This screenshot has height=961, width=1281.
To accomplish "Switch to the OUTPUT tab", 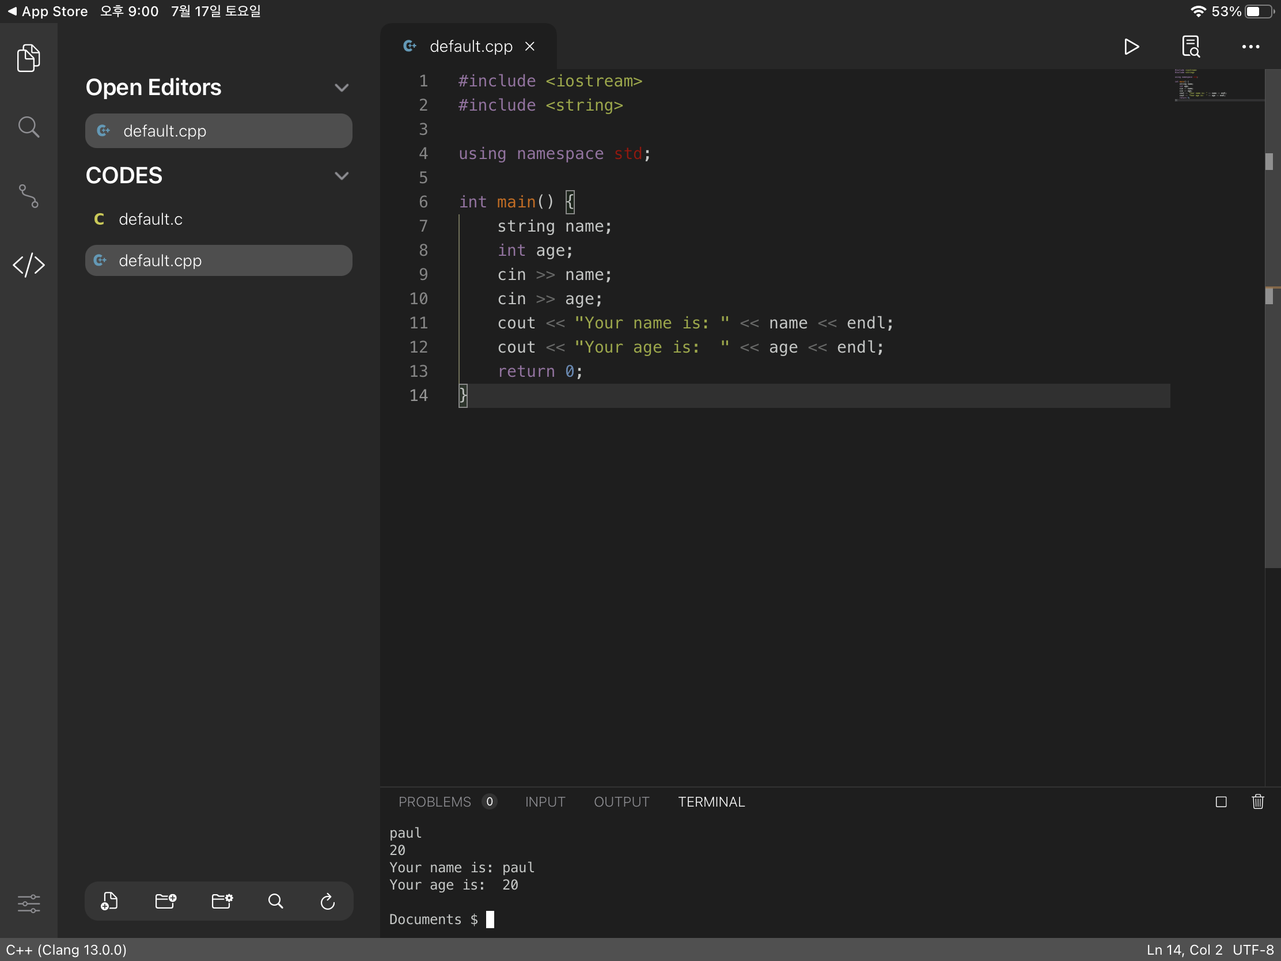I will (621, 802).
